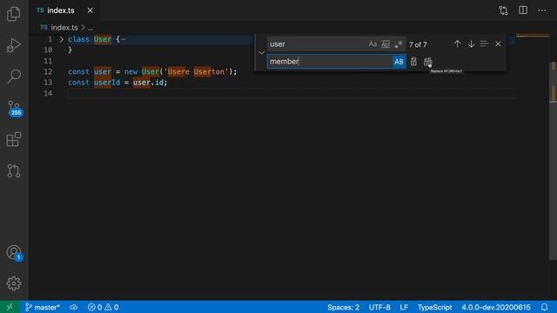This screenshot has width=557, height=313.
Task: Toggle Match Whole Word in find widget
Action: pos(386,44)
